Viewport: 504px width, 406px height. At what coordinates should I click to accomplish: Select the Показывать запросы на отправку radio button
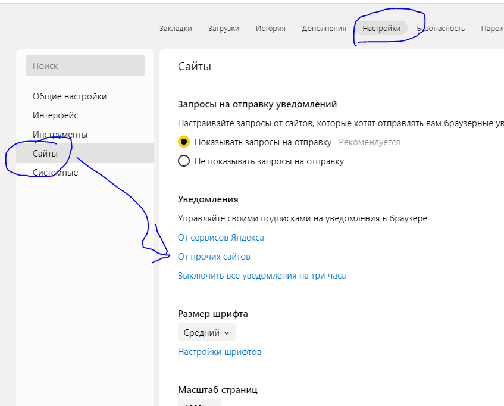pos(184,142)
